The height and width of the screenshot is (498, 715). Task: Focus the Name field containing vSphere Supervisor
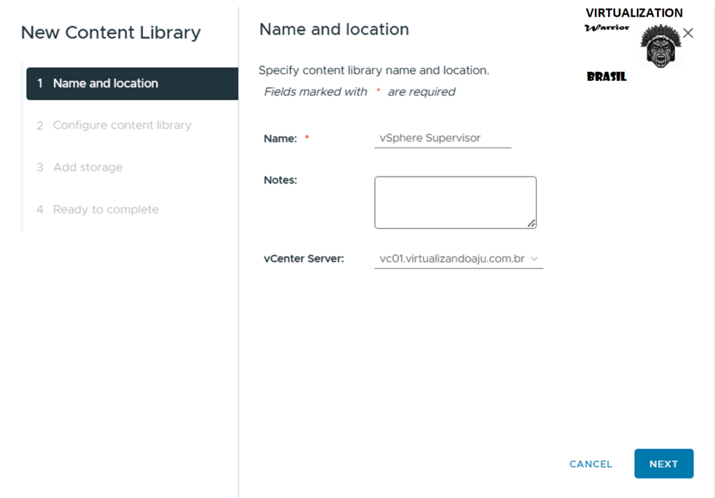point(442,138)
